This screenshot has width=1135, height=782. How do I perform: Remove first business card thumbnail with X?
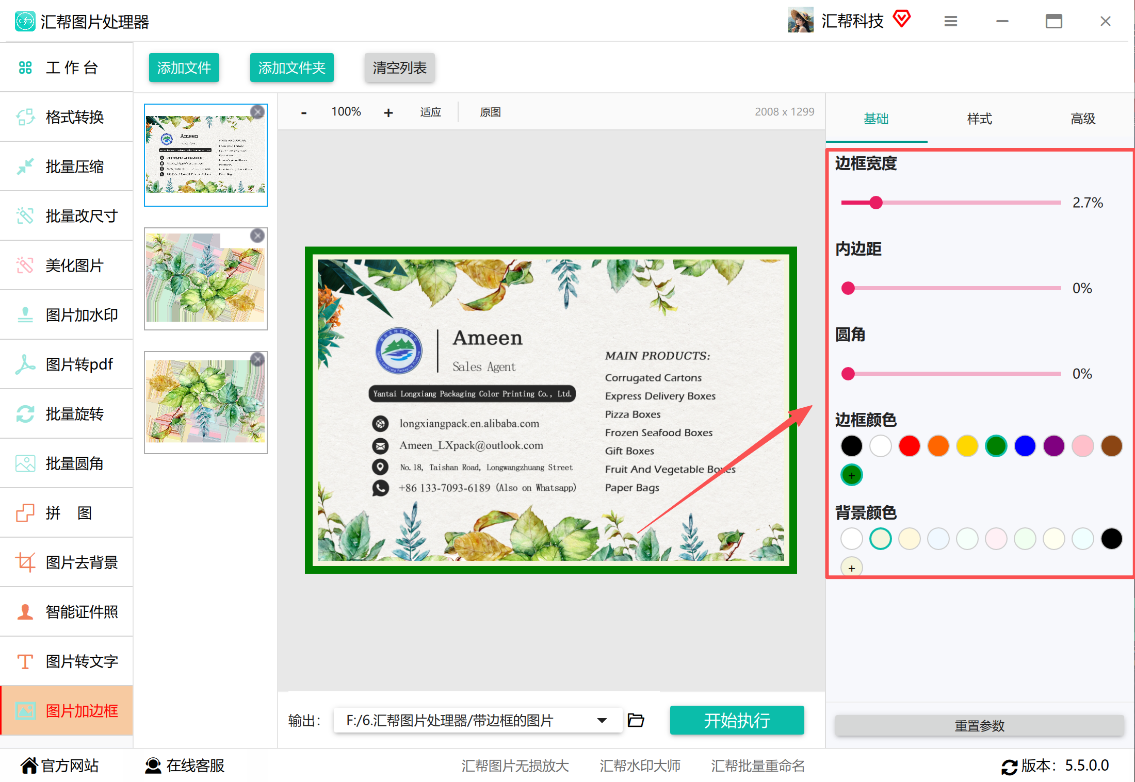(257, 112)
